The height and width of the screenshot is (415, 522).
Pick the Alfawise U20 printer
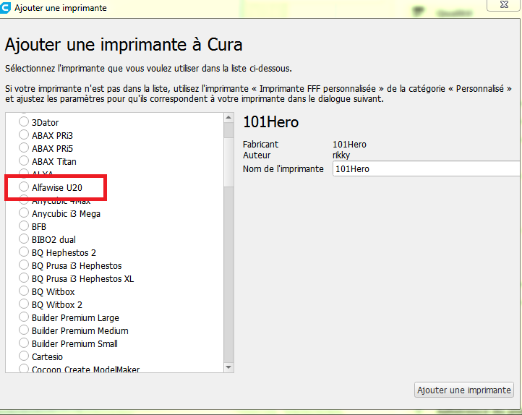[x=24, y=187]
